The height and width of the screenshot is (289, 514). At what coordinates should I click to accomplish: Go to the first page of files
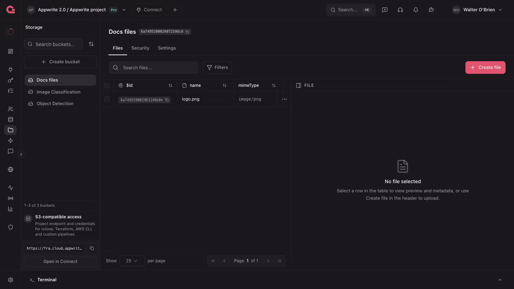[213, 261]
